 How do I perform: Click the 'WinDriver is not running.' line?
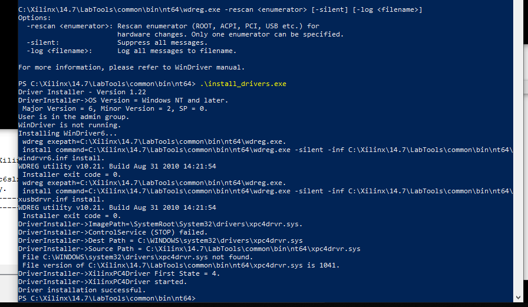pos(70,125)
